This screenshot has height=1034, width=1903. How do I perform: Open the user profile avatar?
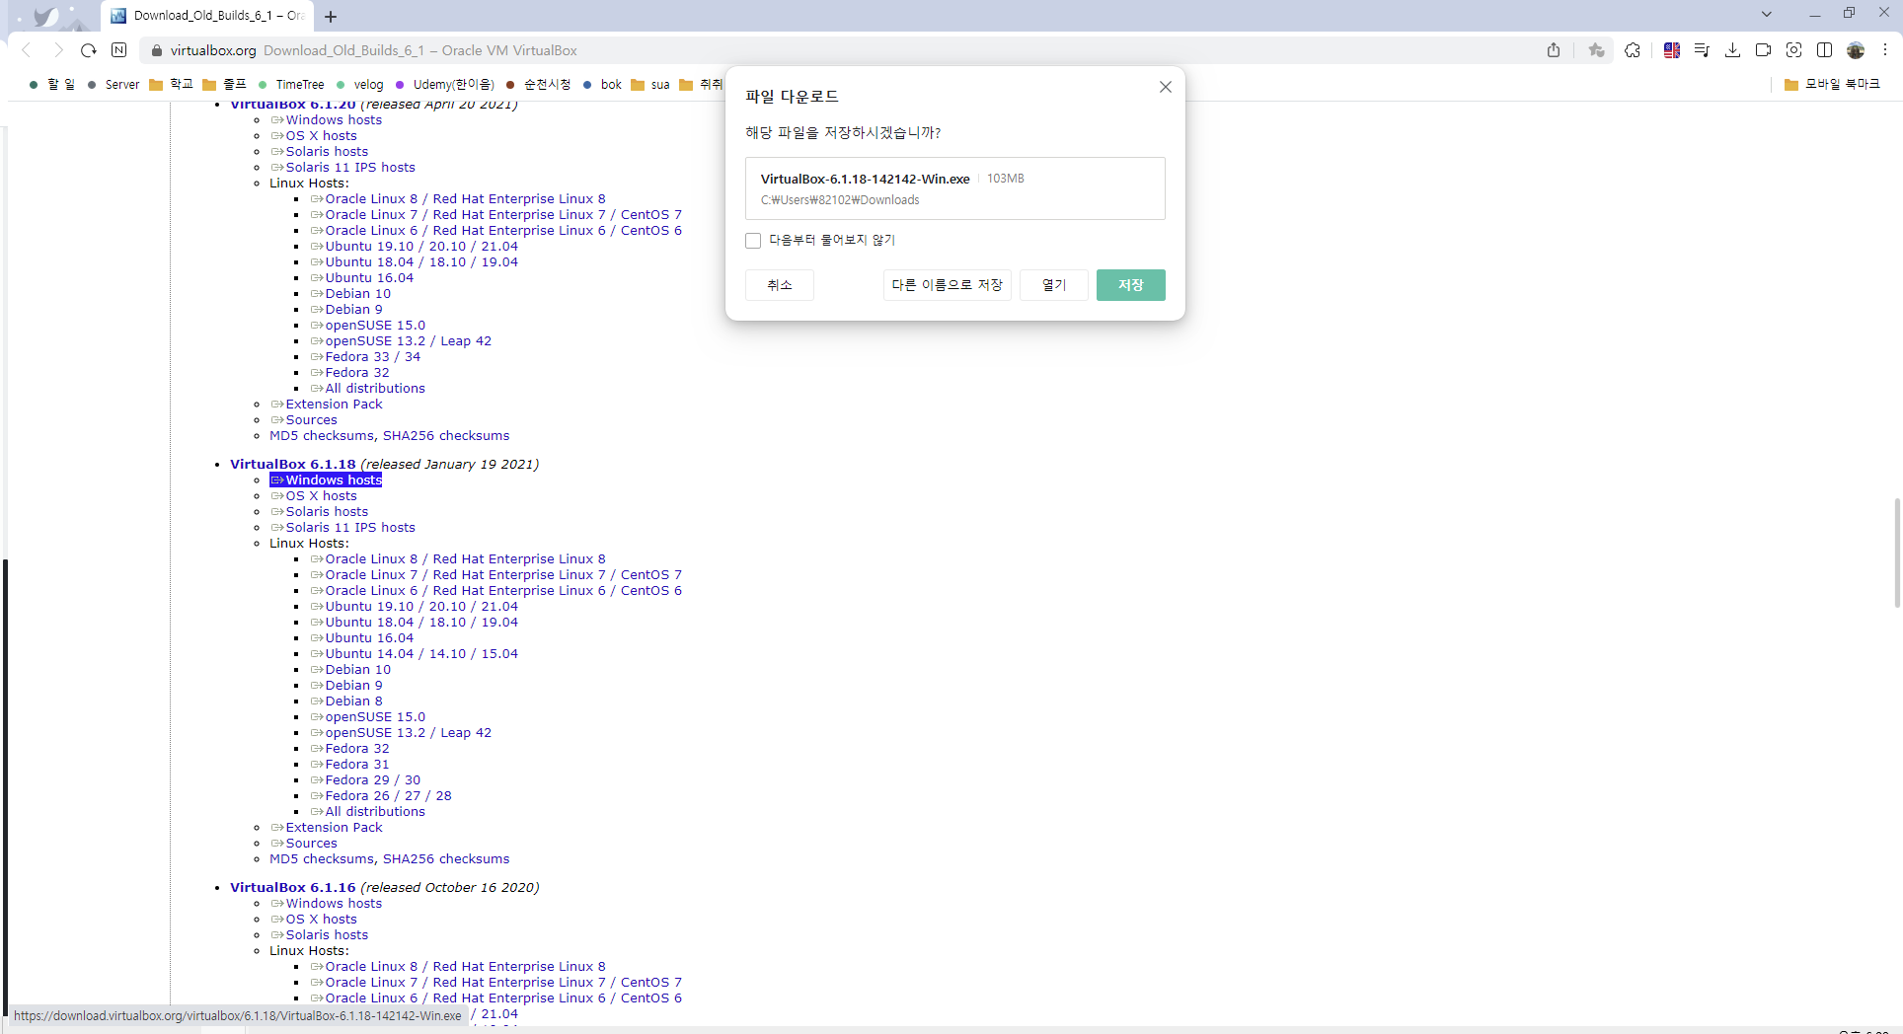(1856, 50)
